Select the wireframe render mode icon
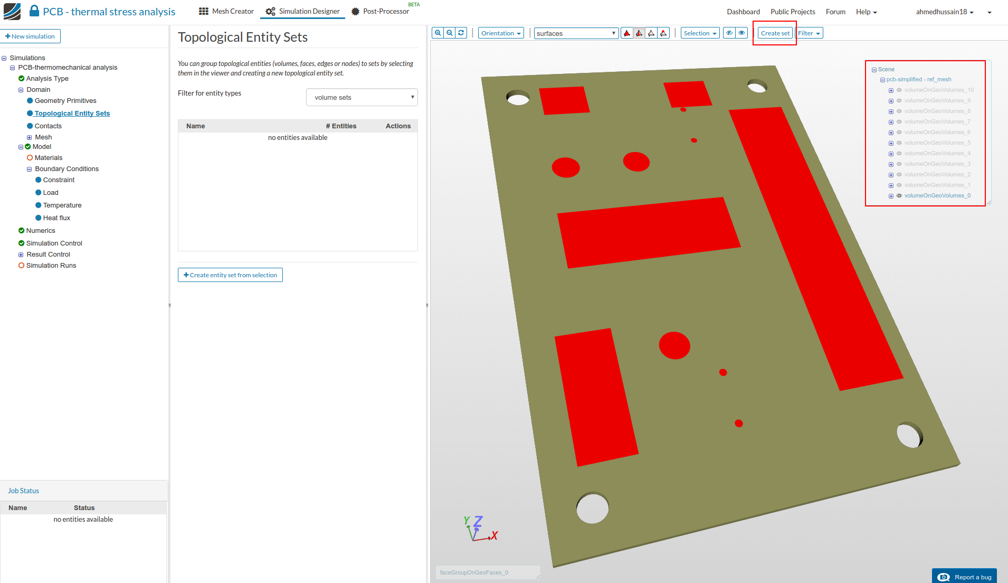 click(651, 33)
